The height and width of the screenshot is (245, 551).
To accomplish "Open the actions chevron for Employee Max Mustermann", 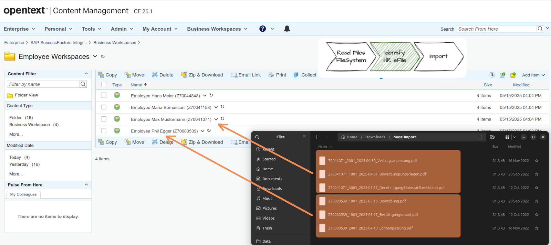I will tap(216, 119).
